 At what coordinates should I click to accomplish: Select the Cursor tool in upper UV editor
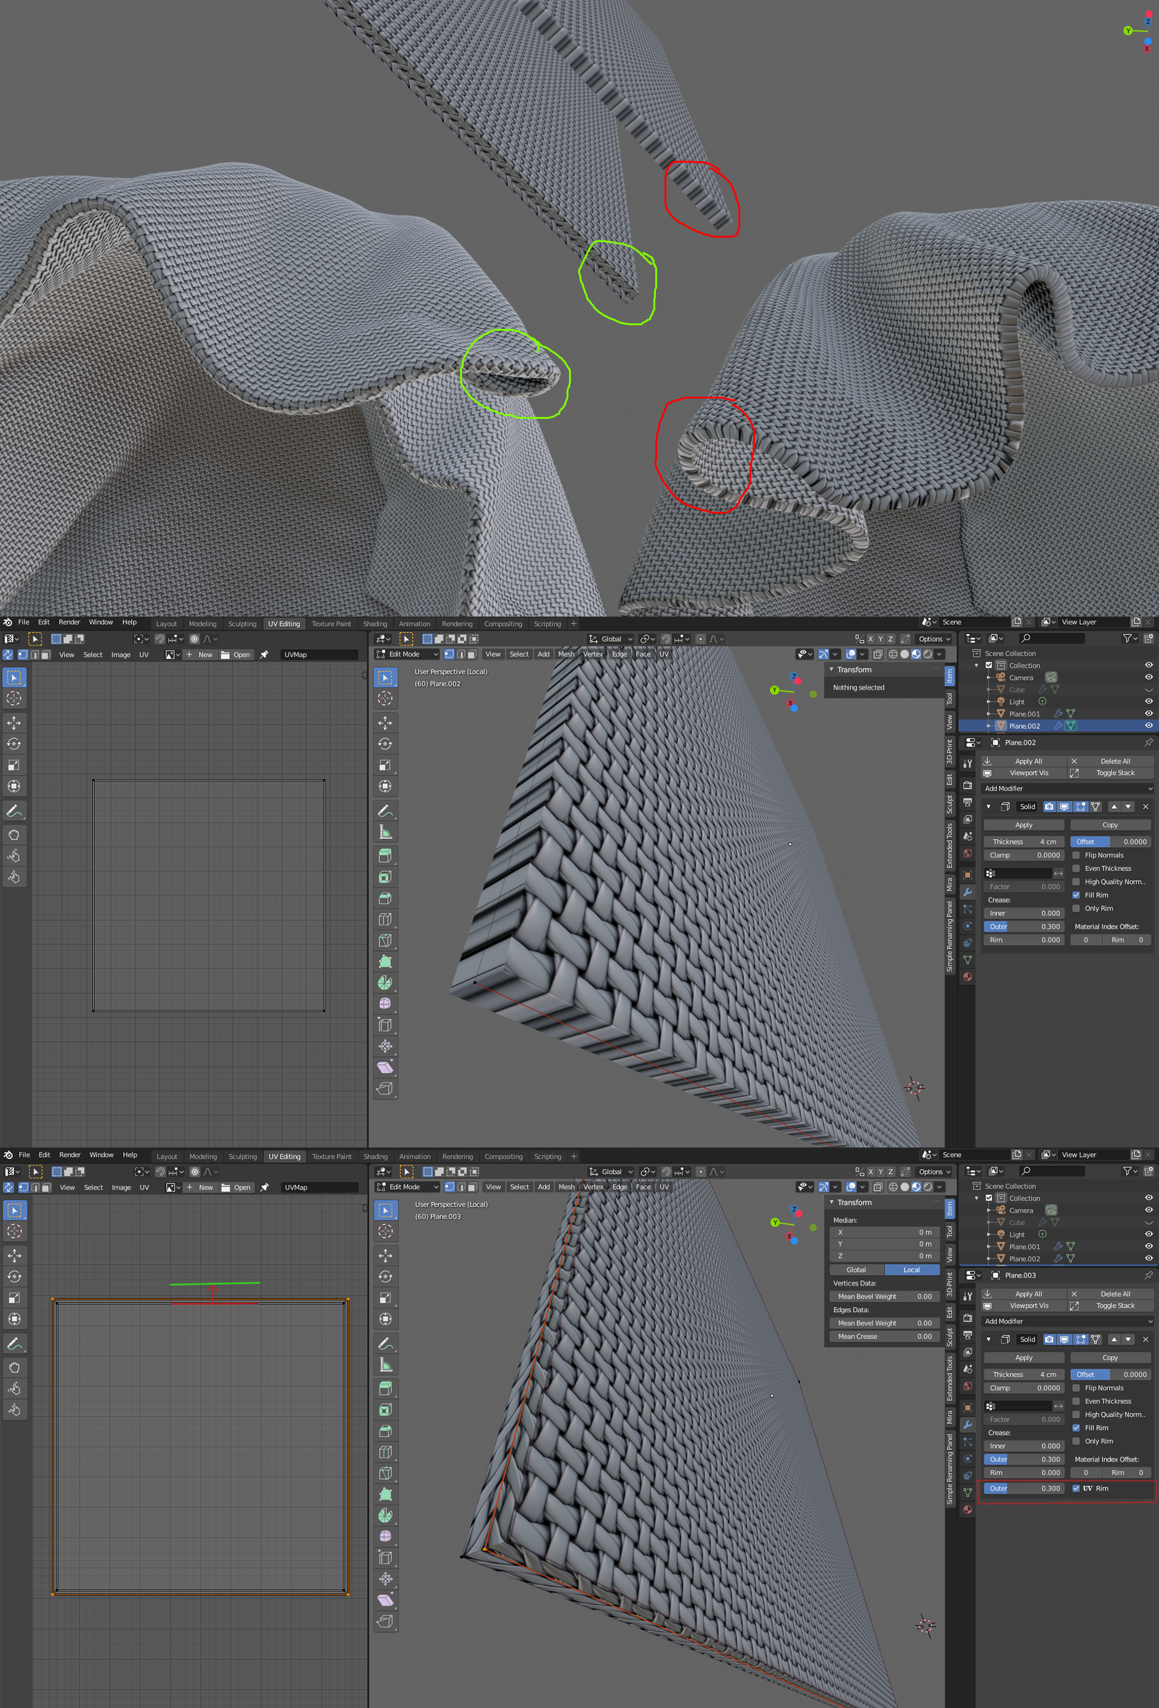(x=14, y=698)
